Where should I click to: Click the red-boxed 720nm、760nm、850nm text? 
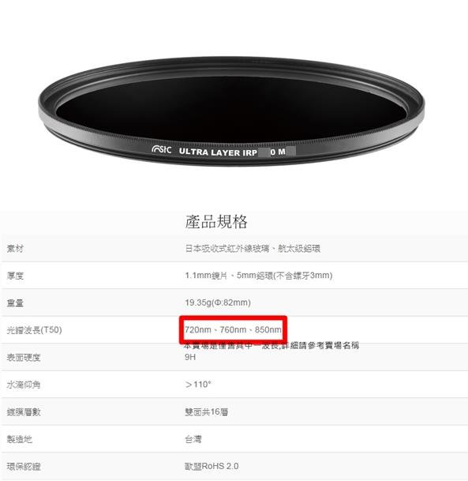tap(234, 330)
